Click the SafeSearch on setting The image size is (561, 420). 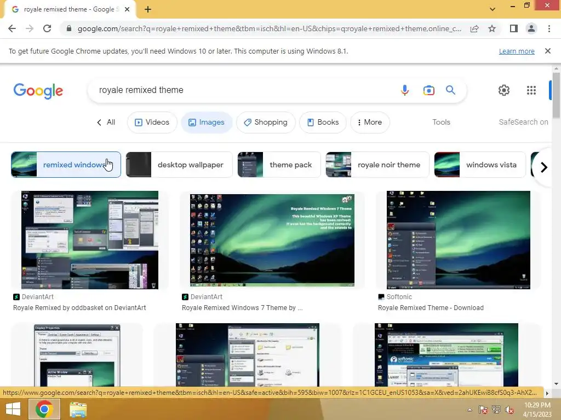coord(523,122)
